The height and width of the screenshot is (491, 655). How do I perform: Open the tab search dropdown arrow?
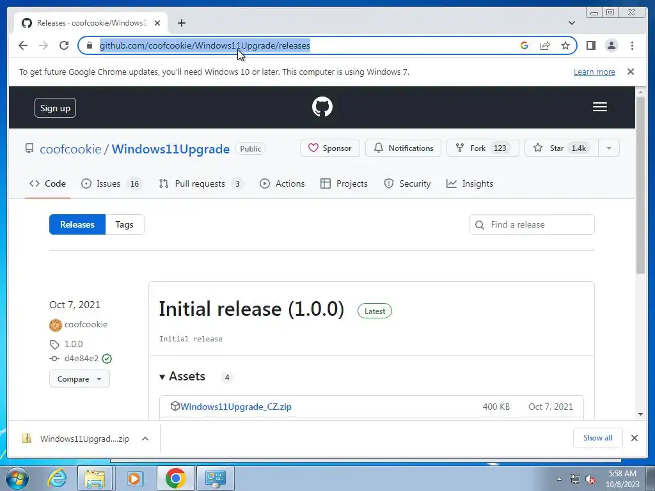(572, 23)
